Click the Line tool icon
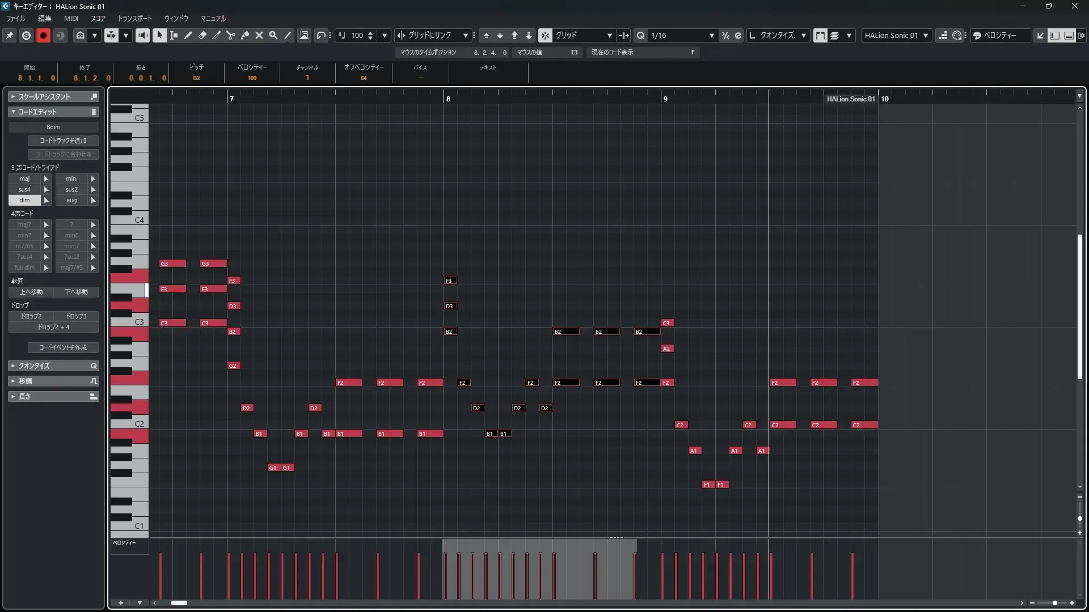 point(288,35)
